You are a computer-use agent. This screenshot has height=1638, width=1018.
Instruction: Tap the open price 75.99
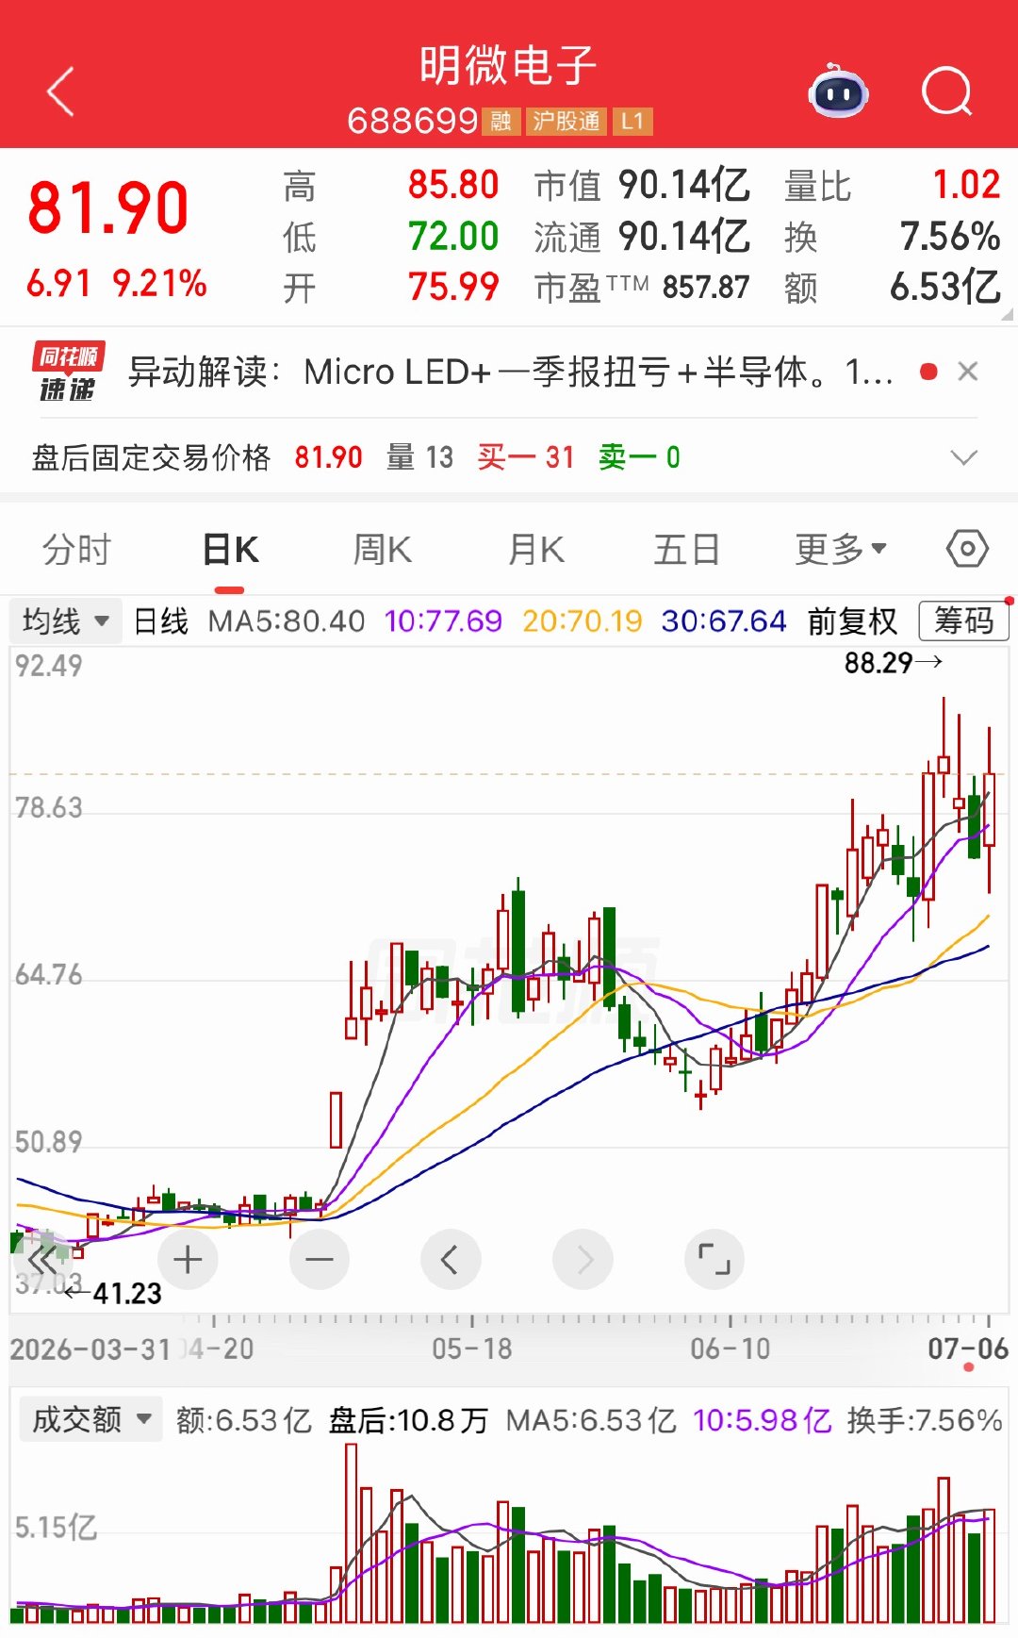coord(453,287)
